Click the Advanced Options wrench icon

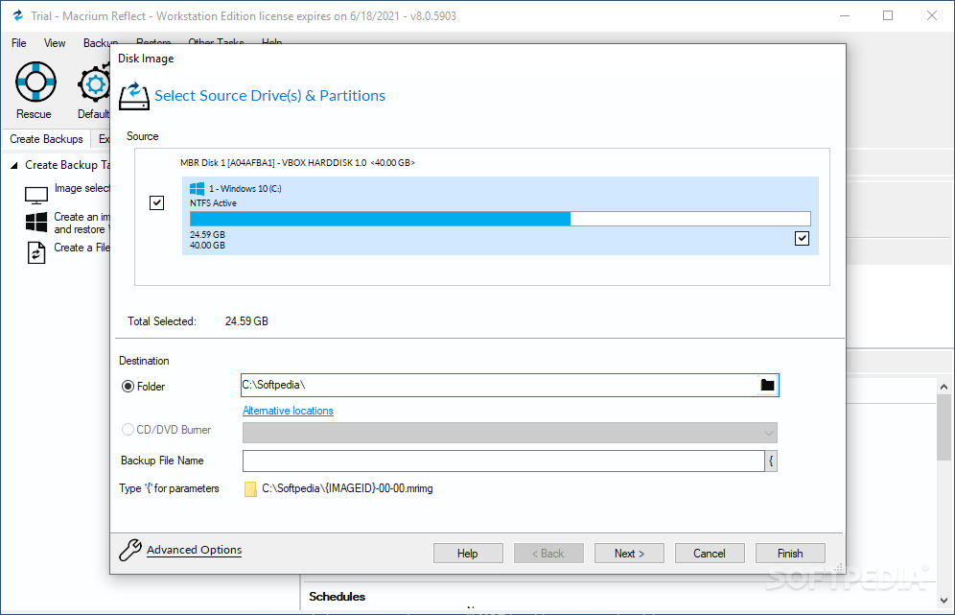(129, 550)
